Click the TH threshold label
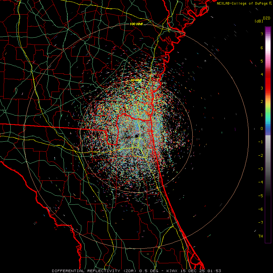 point(261,236)
